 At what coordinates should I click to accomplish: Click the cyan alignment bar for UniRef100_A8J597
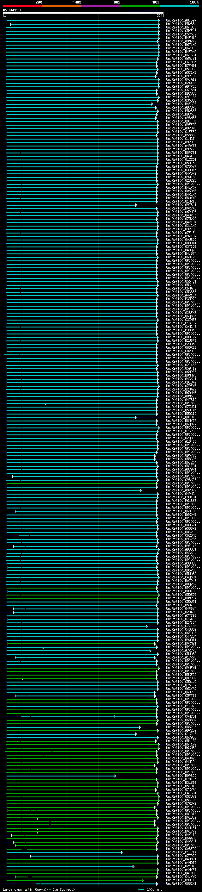click(83, 21)
